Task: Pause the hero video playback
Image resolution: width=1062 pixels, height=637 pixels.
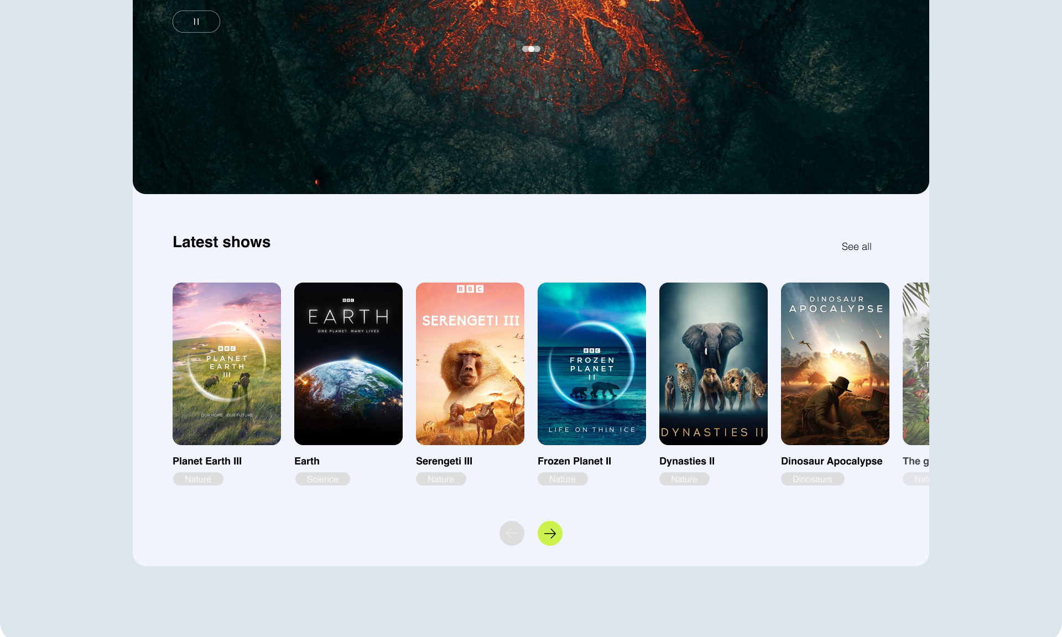Action: point(196,22)
